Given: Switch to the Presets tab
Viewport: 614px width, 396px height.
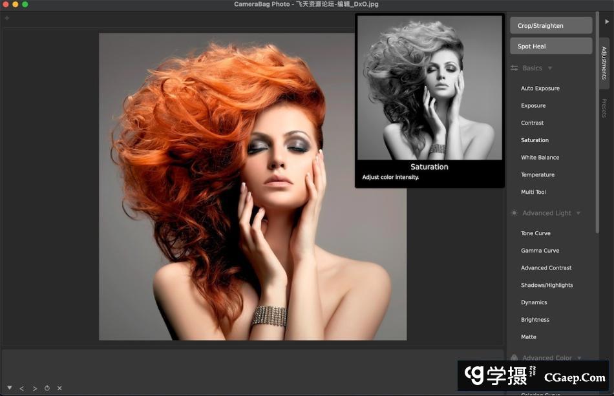Looking at the screenshot, I should click(604, 108).
